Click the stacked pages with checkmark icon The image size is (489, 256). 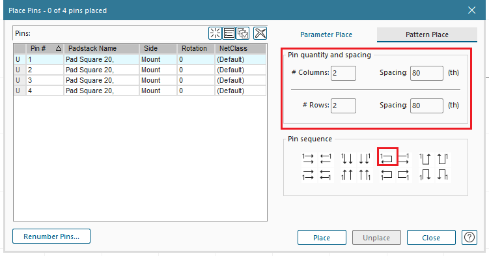[243, 33]
